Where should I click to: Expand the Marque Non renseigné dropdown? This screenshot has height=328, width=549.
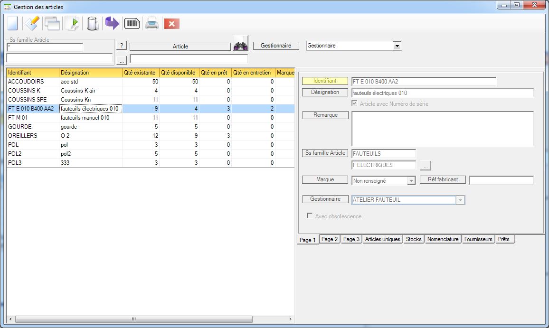coord(411,181)
